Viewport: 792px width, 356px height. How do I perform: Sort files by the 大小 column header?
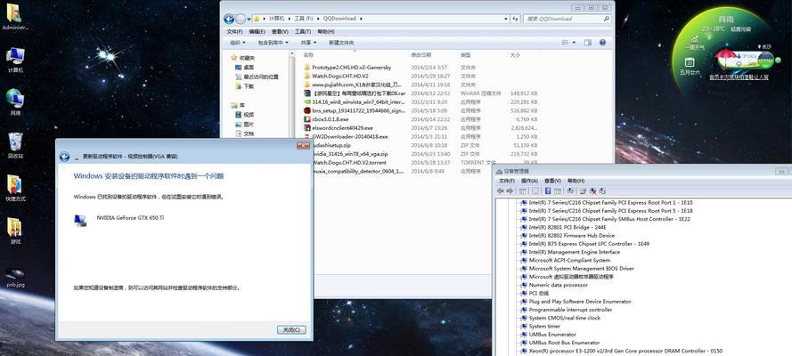pyautogui.click(x=515, y=54)
